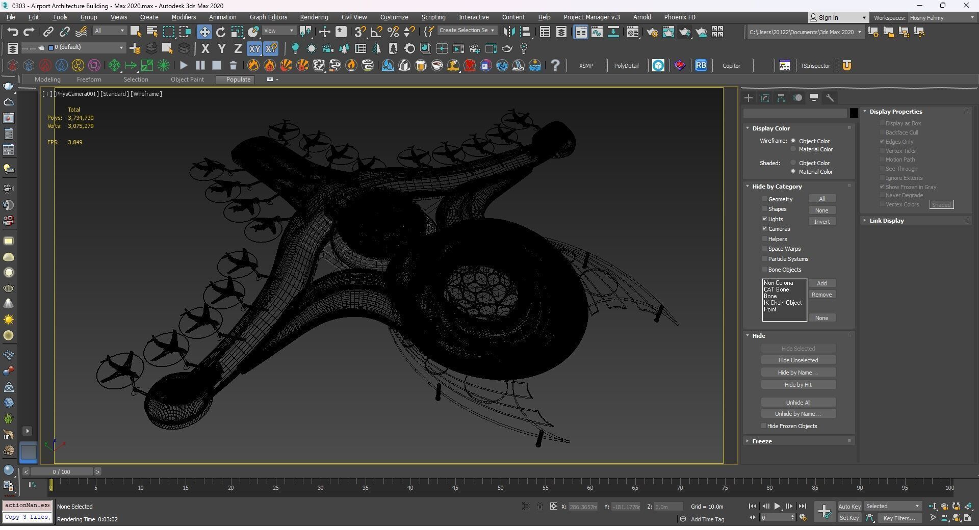Viewport: 979px width, 530px height.
Task: Switch to the Freeform ribbon tab
Action: 89,79
